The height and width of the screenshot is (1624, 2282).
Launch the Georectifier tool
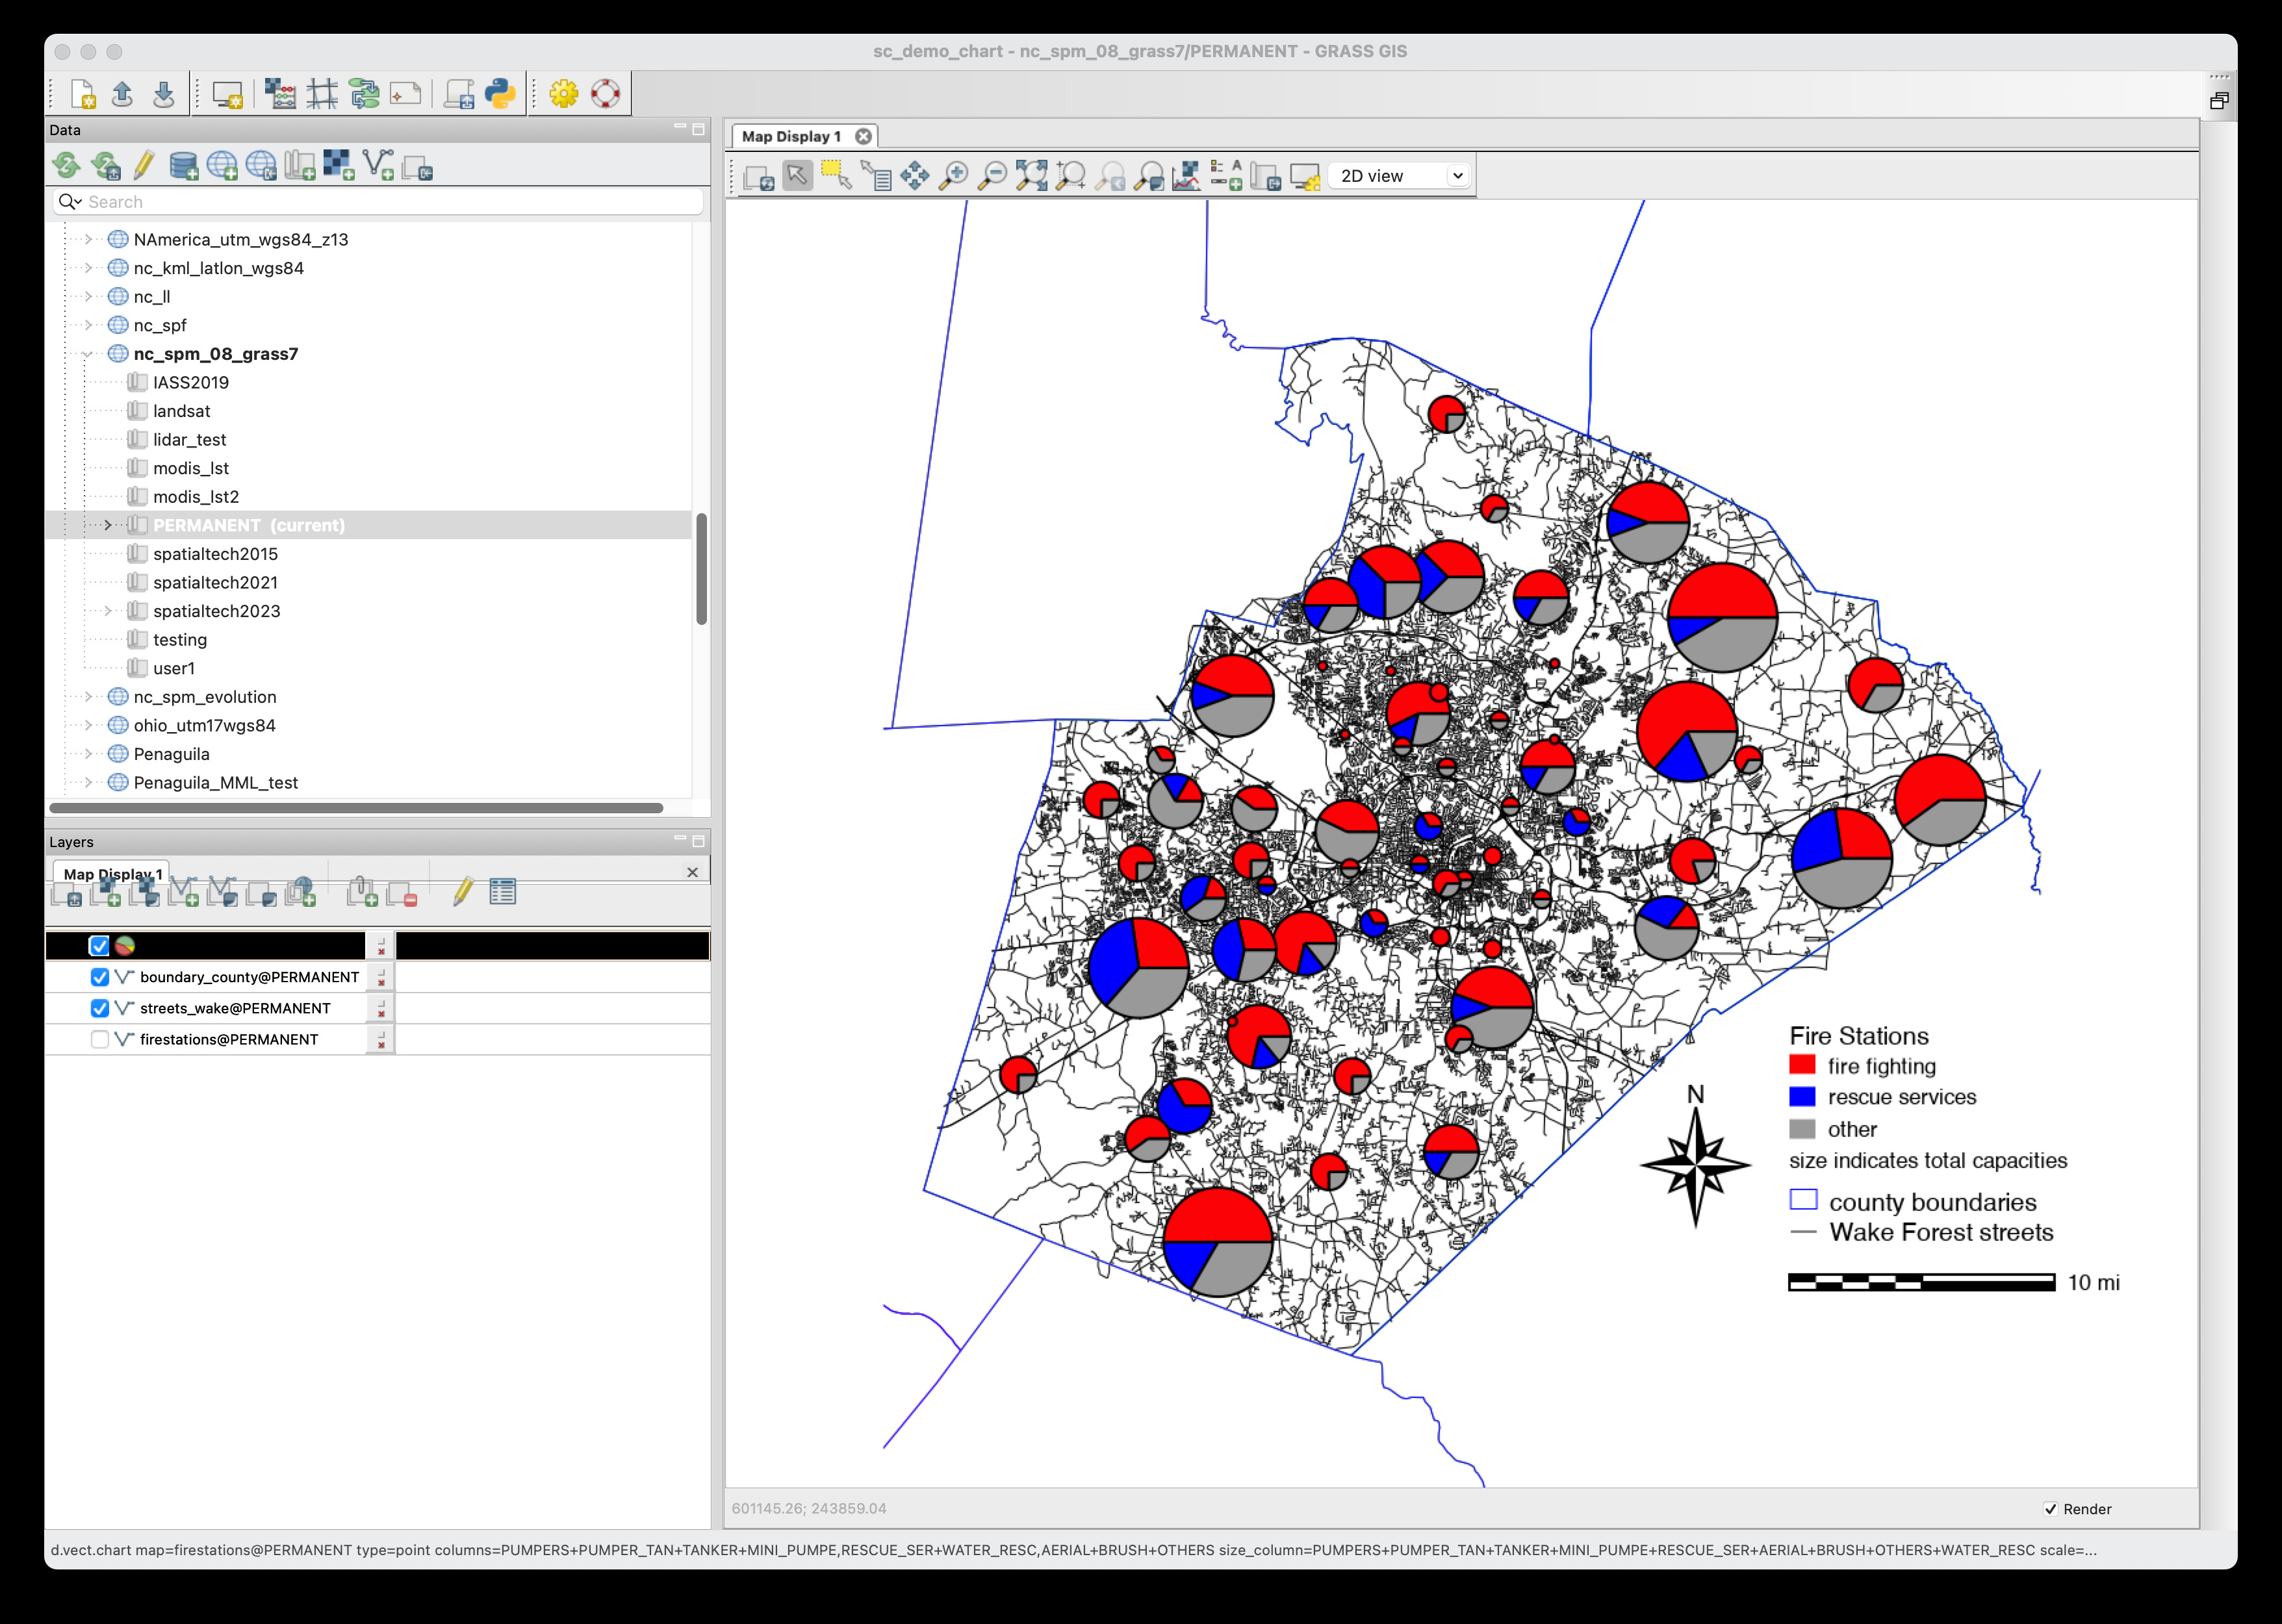point(322,94)
